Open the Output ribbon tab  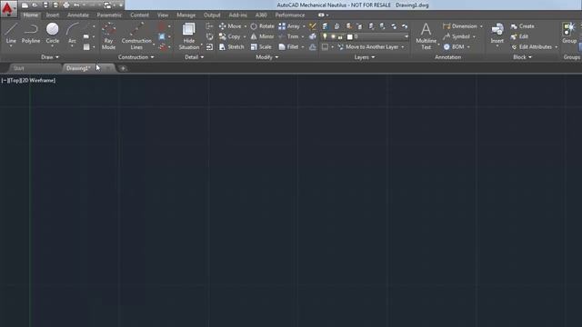coord(212,15)
